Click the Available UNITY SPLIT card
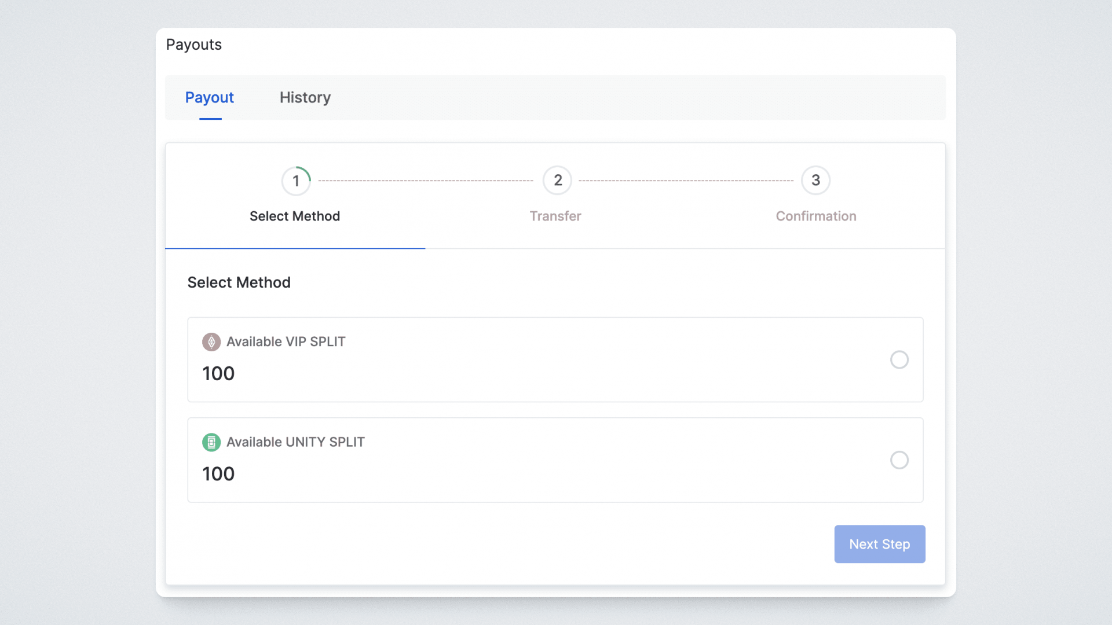The width and height of the screenshot is (1112, 625). (x=555, y=460)
